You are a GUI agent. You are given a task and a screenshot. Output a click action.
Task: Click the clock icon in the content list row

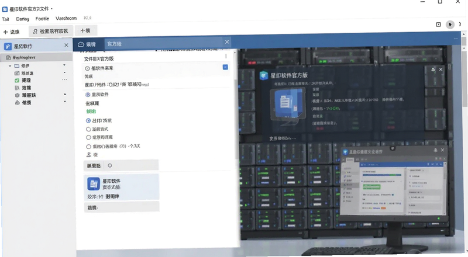pos(87,68)
